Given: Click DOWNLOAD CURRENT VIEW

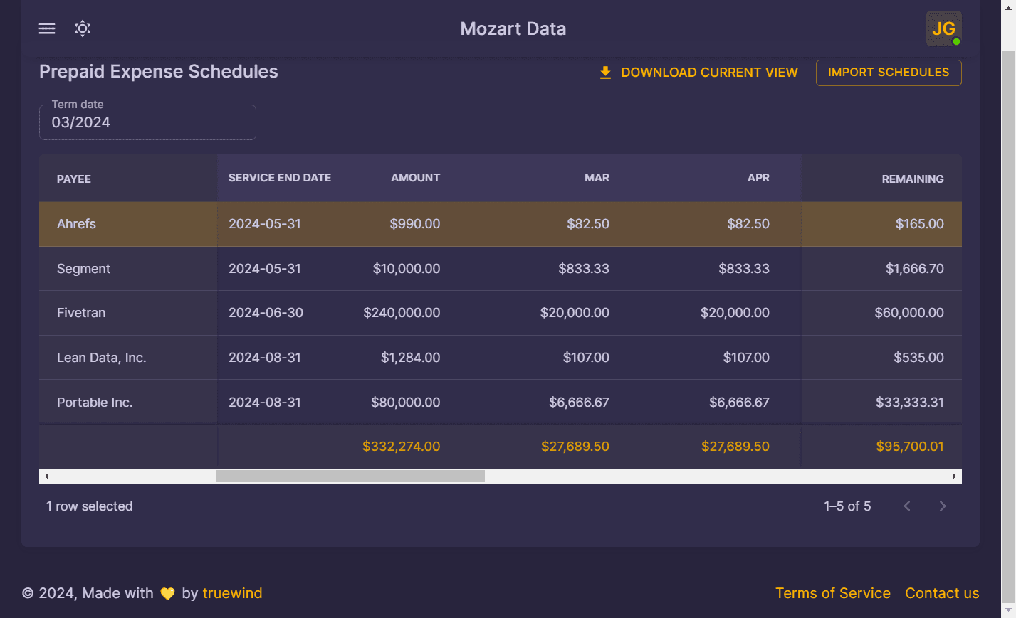Looking at the screenshot, I should click(710, 73).
